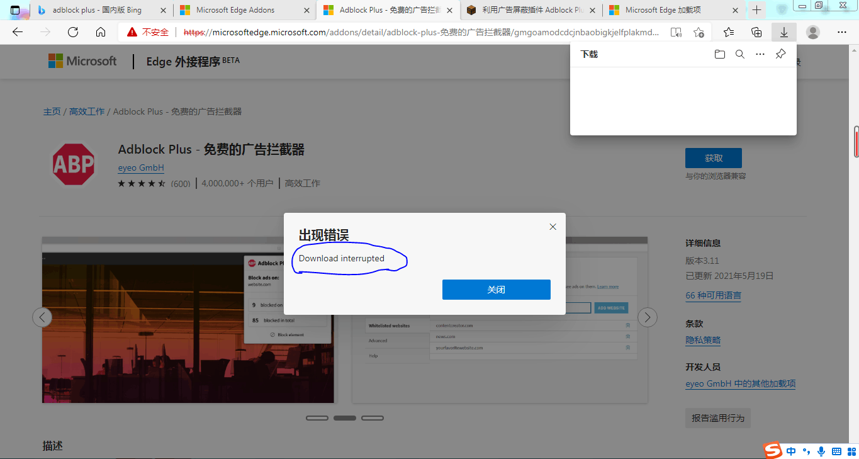Open the 隐私策略 privacy policy link
This screenshot has width=859, height=459.
coord(703,340)
